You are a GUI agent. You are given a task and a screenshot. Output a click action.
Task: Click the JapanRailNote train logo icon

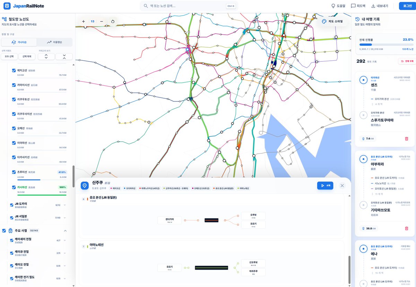coord(7,6)
